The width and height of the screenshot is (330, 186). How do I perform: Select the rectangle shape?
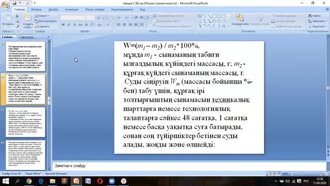pos(214,16)
